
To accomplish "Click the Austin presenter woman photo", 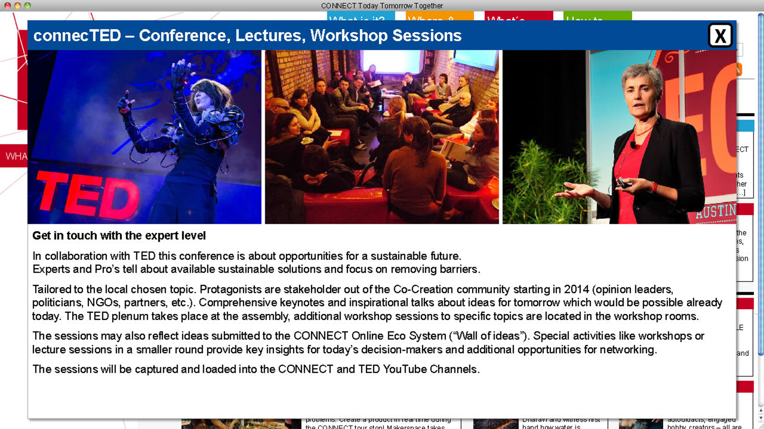I will click(619, 137).
